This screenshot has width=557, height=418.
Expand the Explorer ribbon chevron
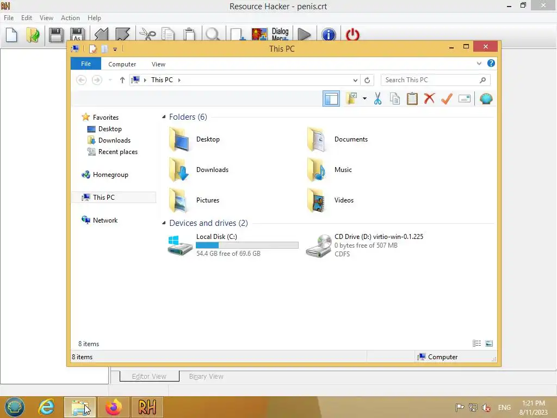click(x=479, y=64)
